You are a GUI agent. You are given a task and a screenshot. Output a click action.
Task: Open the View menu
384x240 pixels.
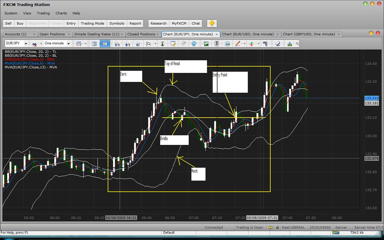point(27,13)
